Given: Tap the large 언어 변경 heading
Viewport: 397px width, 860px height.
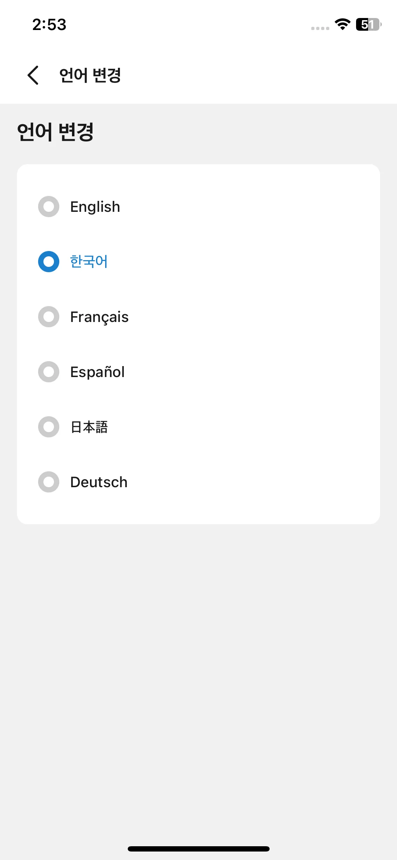Looking at the screenshot, I should click(x=55, y=132).
